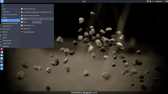Click the monitor-shaped dock icon

2,62
